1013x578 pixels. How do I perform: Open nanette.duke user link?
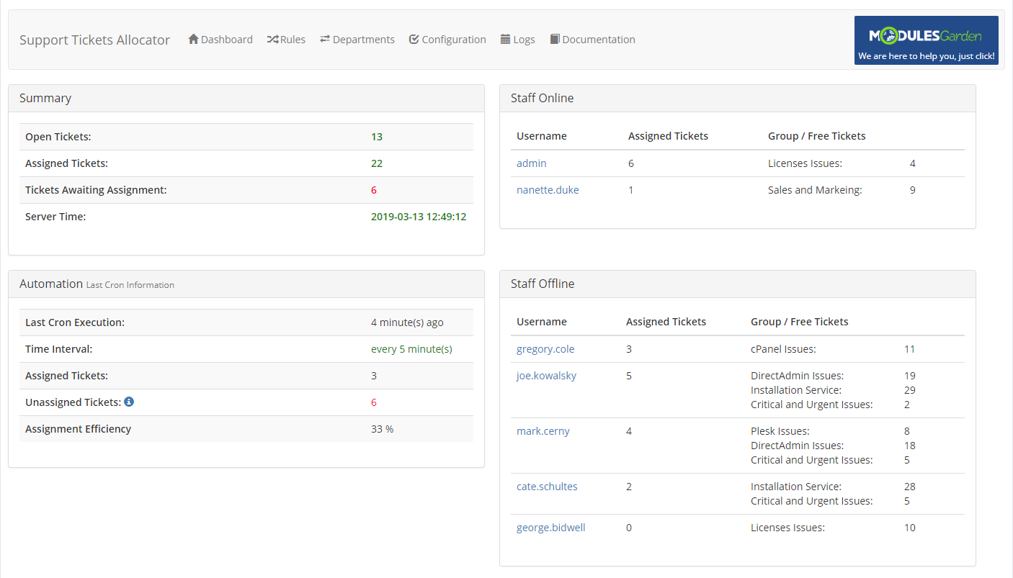tap(548, 190)
